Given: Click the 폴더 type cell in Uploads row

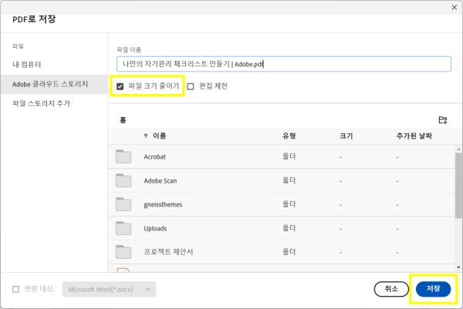Looking at the screenshot, I should coord(289,228).
